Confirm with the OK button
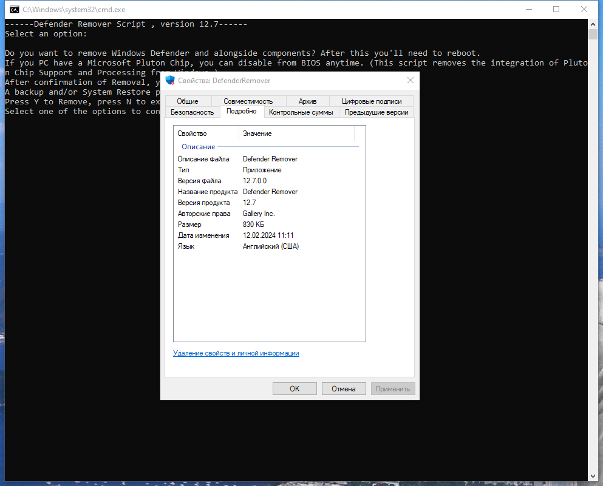Viewport: 603px width, 486px height. [x=295, y=388]
